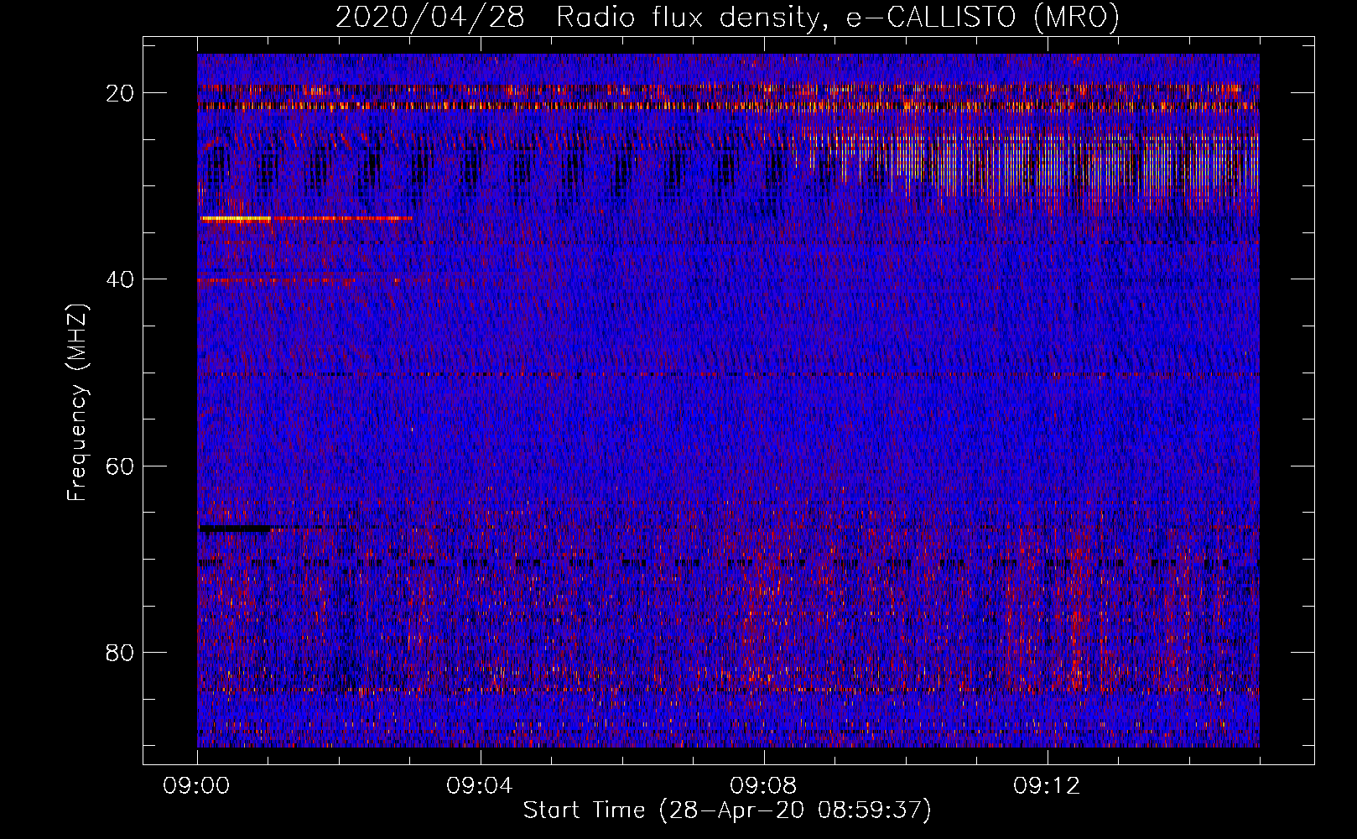1357x839 pixels.
Task: Click the plot title 'Radio flux density, e-CALLISTO (MRO)'
Action: click(x=838, y=18)
